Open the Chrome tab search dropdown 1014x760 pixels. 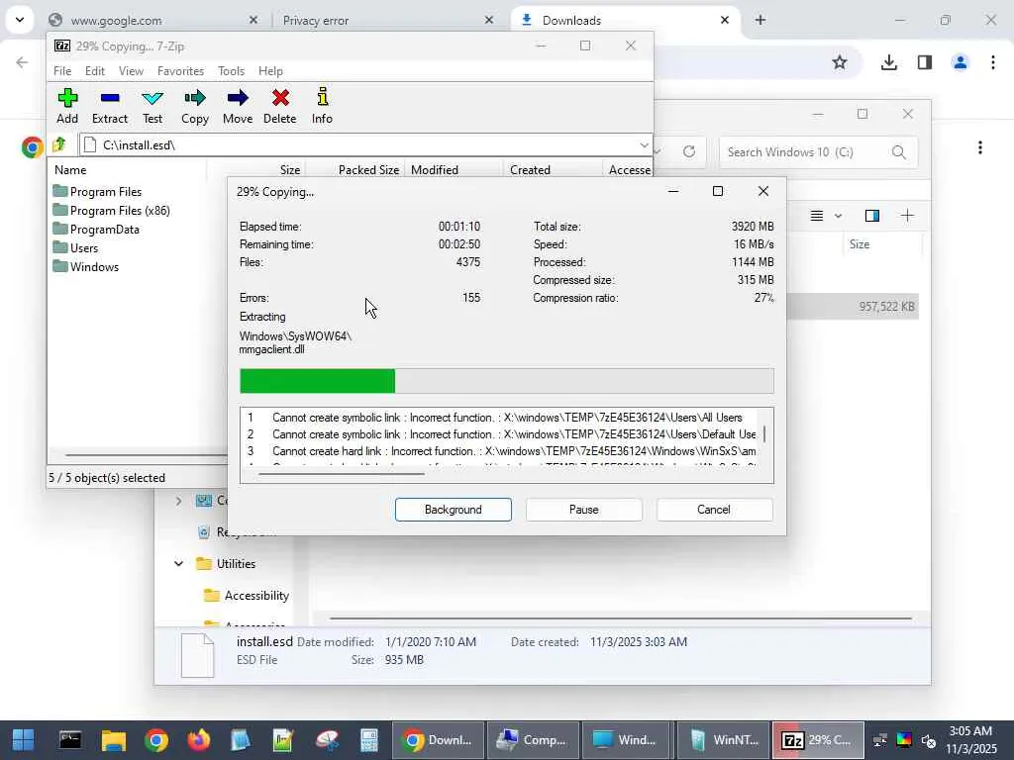coord(20,20)
